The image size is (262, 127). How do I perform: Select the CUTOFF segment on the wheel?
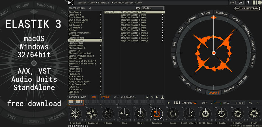coord(236,20)
